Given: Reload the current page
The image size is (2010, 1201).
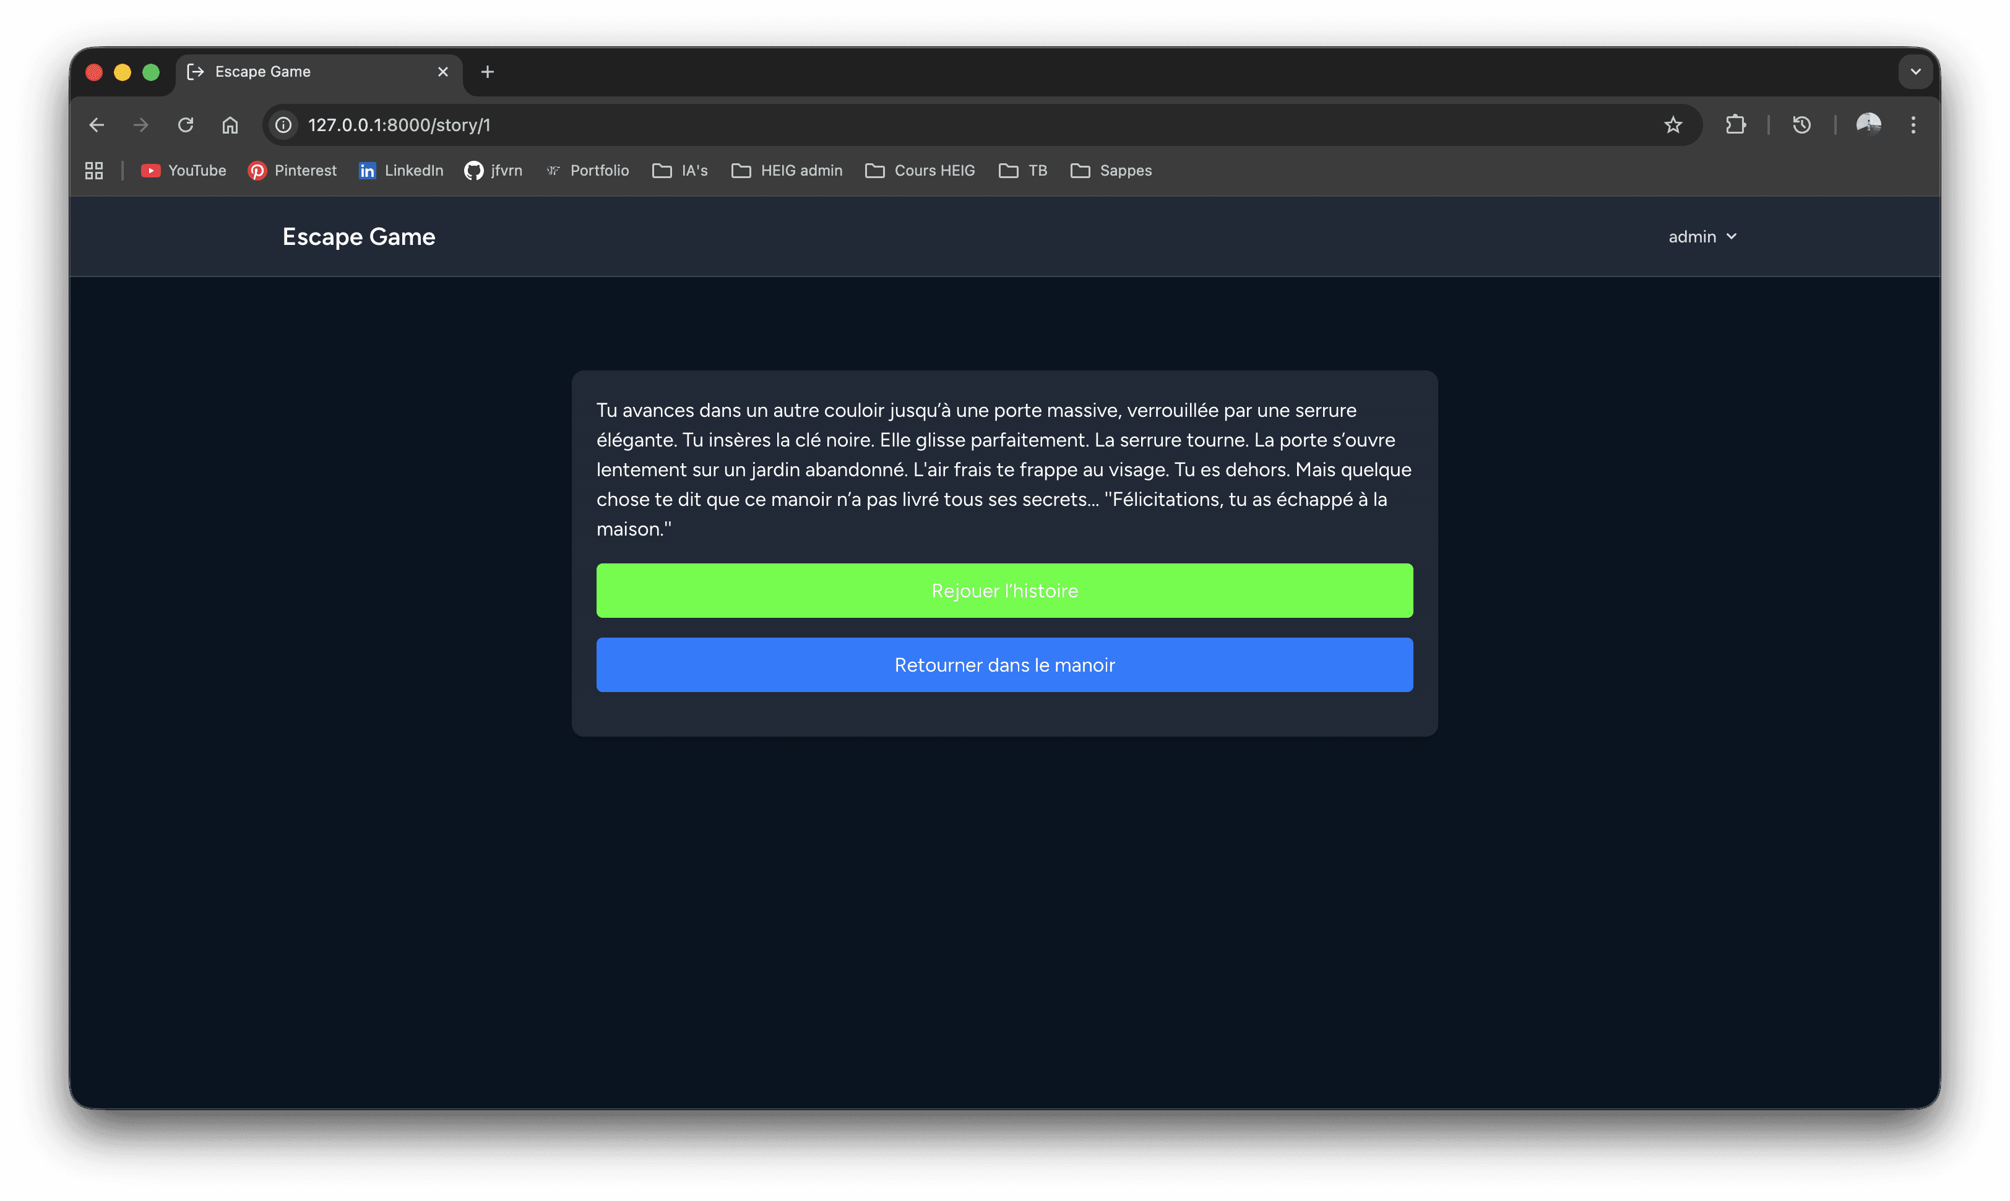Looking at the screenshot, I should click(186, 125).
